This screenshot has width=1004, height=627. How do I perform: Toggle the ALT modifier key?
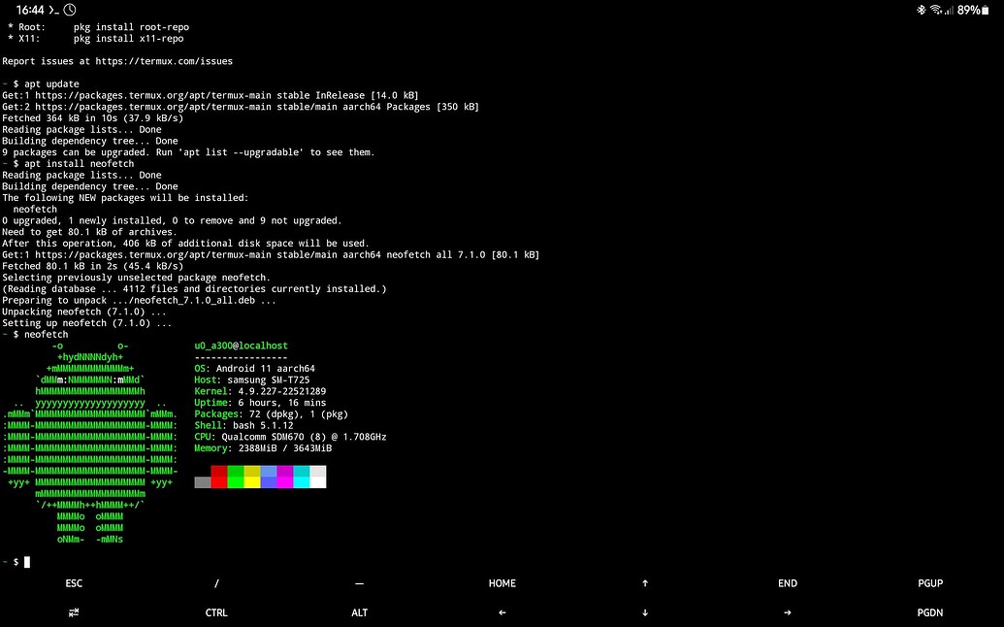tap(360, 612)
